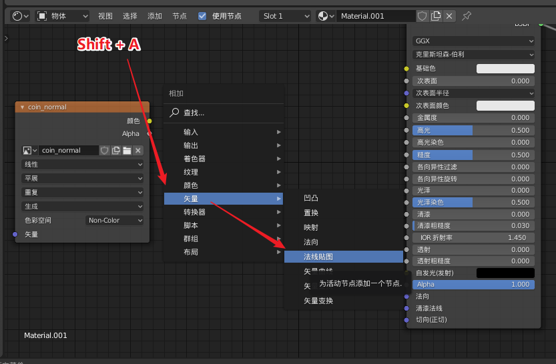Open the editor type selector icon
The width and height of the screenshot is (556, 364).
[20, 16]
